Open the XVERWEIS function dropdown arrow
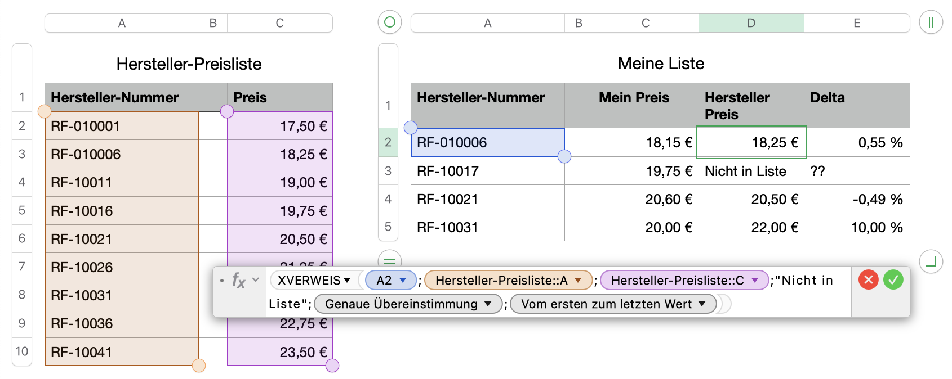The image size is (952, 379). pos(347,280)
